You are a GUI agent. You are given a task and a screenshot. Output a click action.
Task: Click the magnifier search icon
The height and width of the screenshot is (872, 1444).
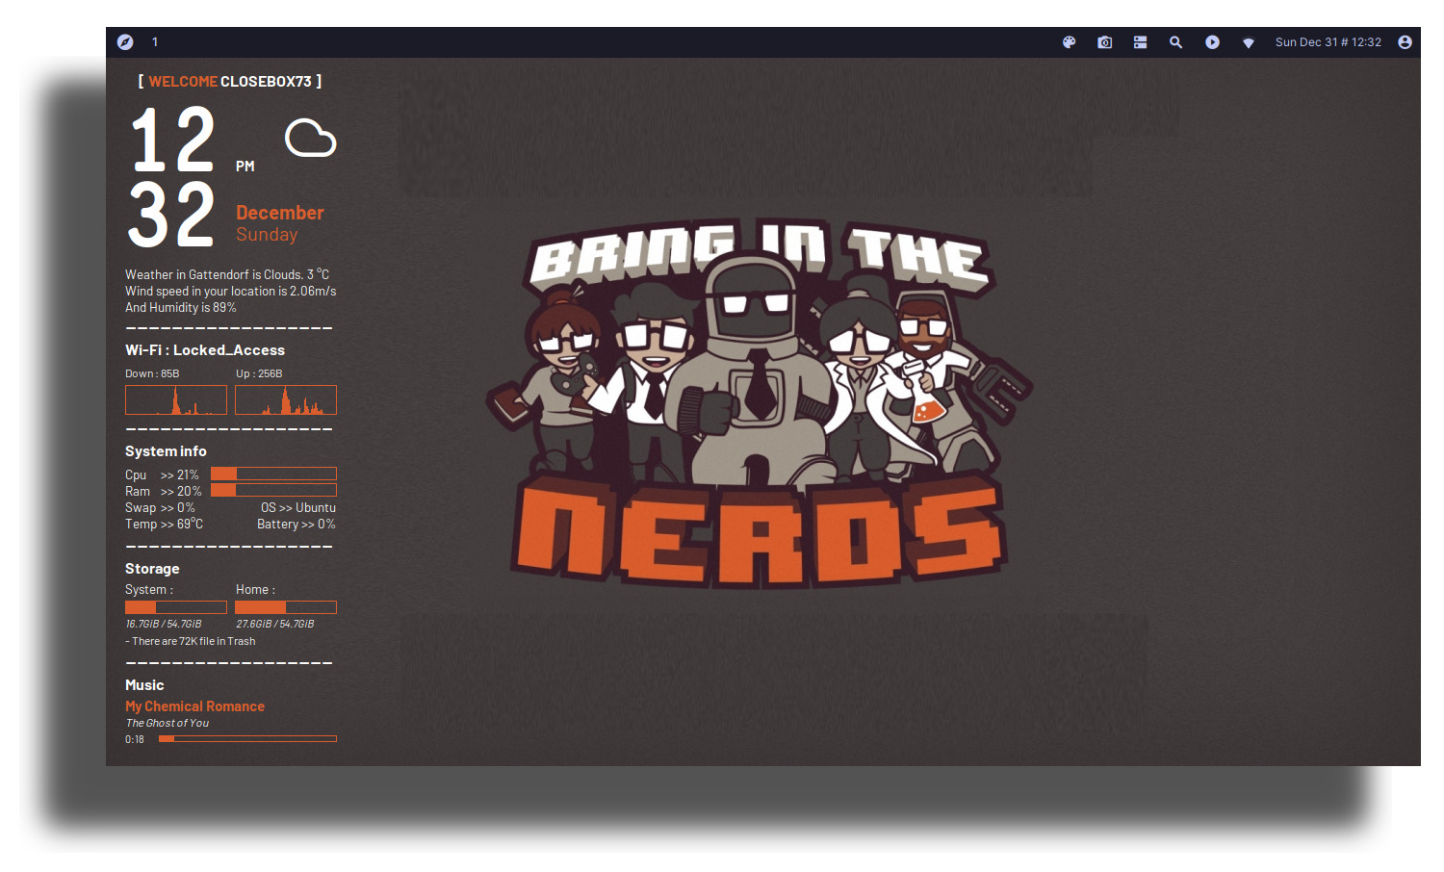tap(1175, 42)
